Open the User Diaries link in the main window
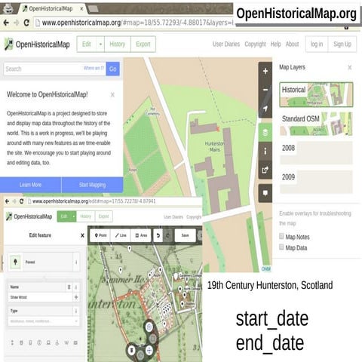This screenshot has width=362, height=362. 226,44
